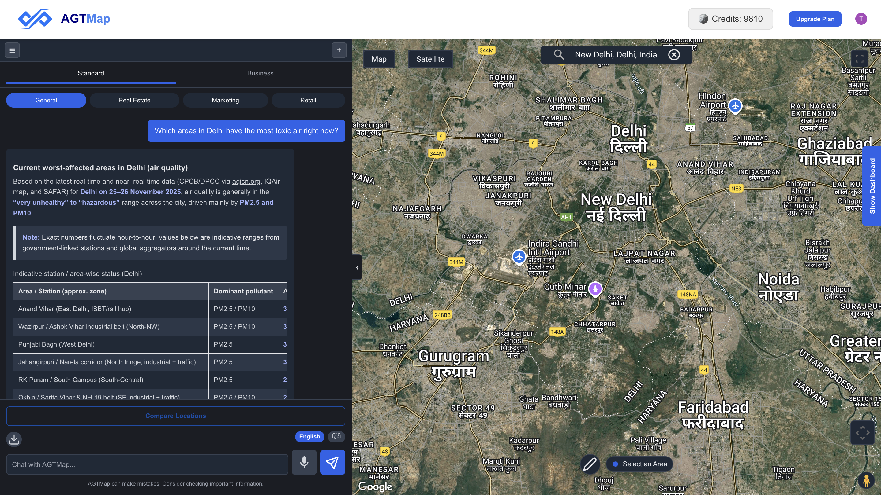Select the Retail category pill
Viewport: 881px width, 495px height.
coord(308,100)
